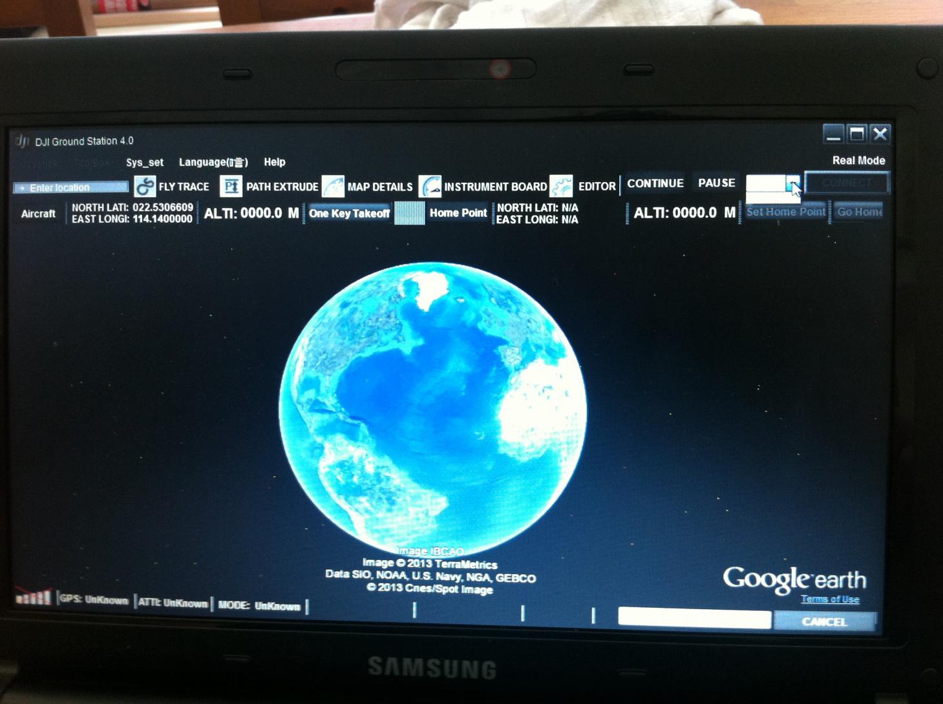Maximize the DJI Ground Station window
Image resolution: width=943 pixels, height=704 pixels.
coord(856,134)
